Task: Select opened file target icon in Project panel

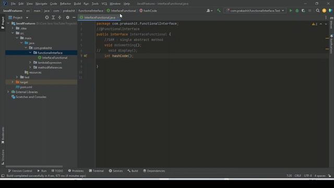Action: (47, 17)
